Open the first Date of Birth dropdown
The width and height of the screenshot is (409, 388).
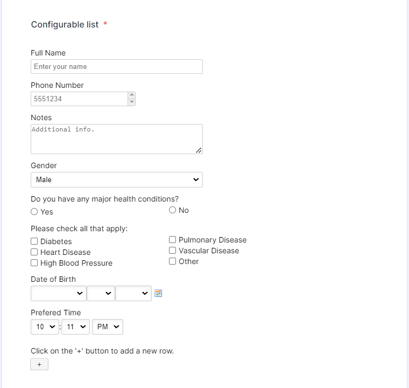[58, 293]
